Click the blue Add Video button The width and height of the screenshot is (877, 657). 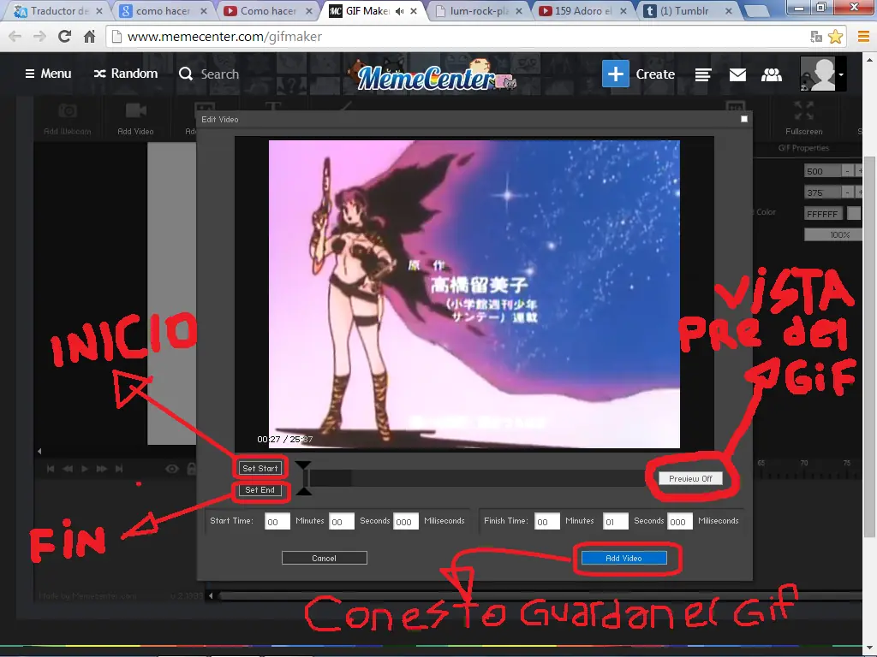point(624,558)
